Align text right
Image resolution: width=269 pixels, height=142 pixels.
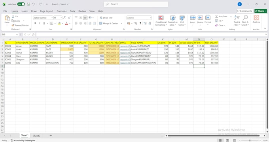pyautogui.click(x=85, y=23)
